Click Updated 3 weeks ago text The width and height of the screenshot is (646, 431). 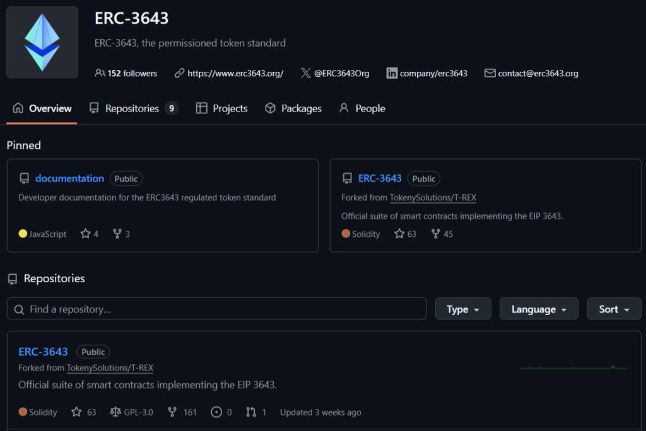(320, 412)
